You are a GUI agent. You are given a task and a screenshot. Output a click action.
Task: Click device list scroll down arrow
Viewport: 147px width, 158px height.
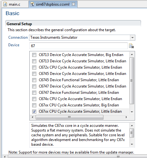point(132,112)
